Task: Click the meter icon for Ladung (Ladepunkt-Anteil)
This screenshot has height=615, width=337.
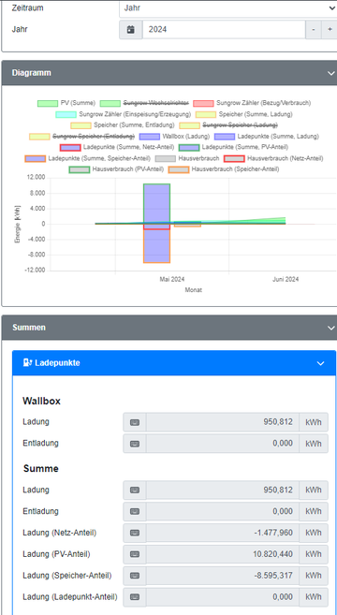Action: pos(135,597)
